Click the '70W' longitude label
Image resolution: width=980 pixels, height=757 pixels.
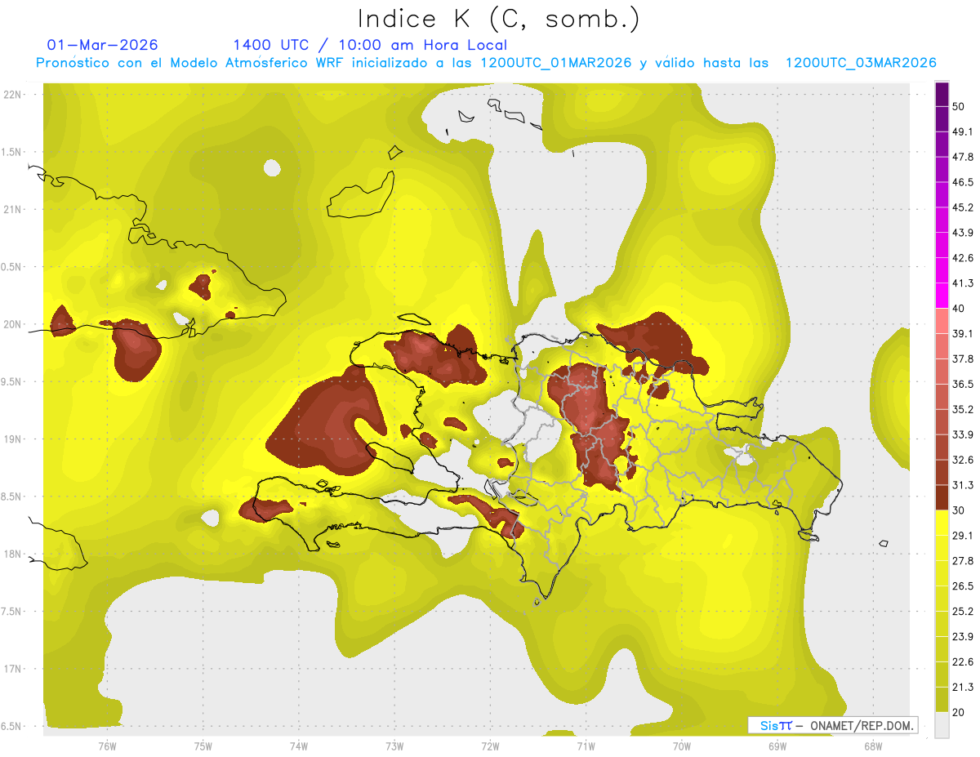pyautogui.click(x=682, y=746)
